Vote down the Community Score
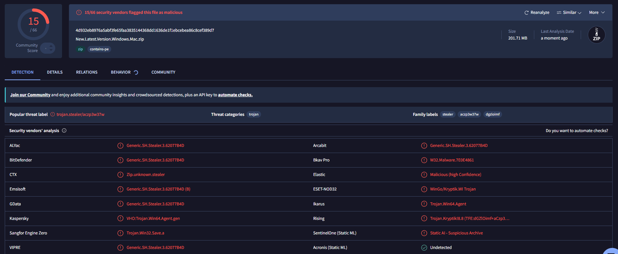This screenshot has height=254, width=618. click(51, 50)
